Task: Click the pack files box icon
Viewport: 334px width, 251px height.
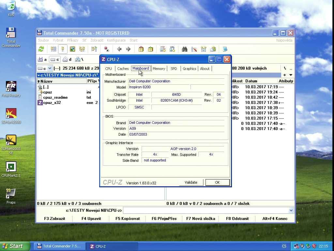Action: pyautogui.click(x=141, y=49)
